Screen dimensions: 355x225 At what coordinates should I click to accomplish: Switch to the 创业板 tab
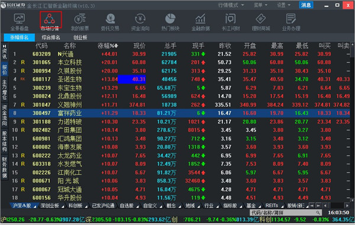(x=80, y=37)
